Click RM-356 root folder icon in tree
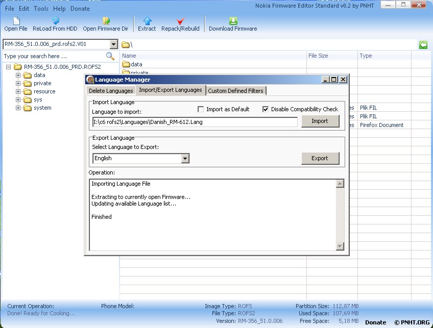Image resolution: width=433 pixels, height=328 pixels. click(18, 67)
